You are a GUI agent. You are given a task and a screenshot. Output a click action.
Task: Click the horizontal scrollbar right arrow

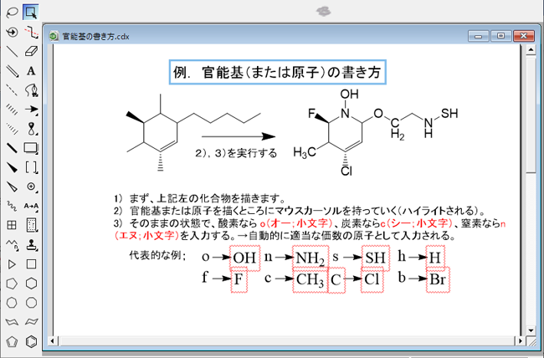[x=519, y=340]
